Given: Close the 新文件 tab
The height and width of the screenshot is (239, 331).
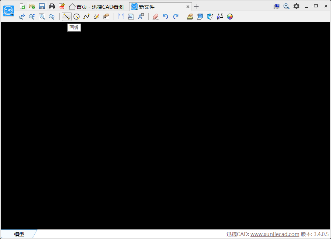Looking at the screenshot, I should click(x=188, y=7).
